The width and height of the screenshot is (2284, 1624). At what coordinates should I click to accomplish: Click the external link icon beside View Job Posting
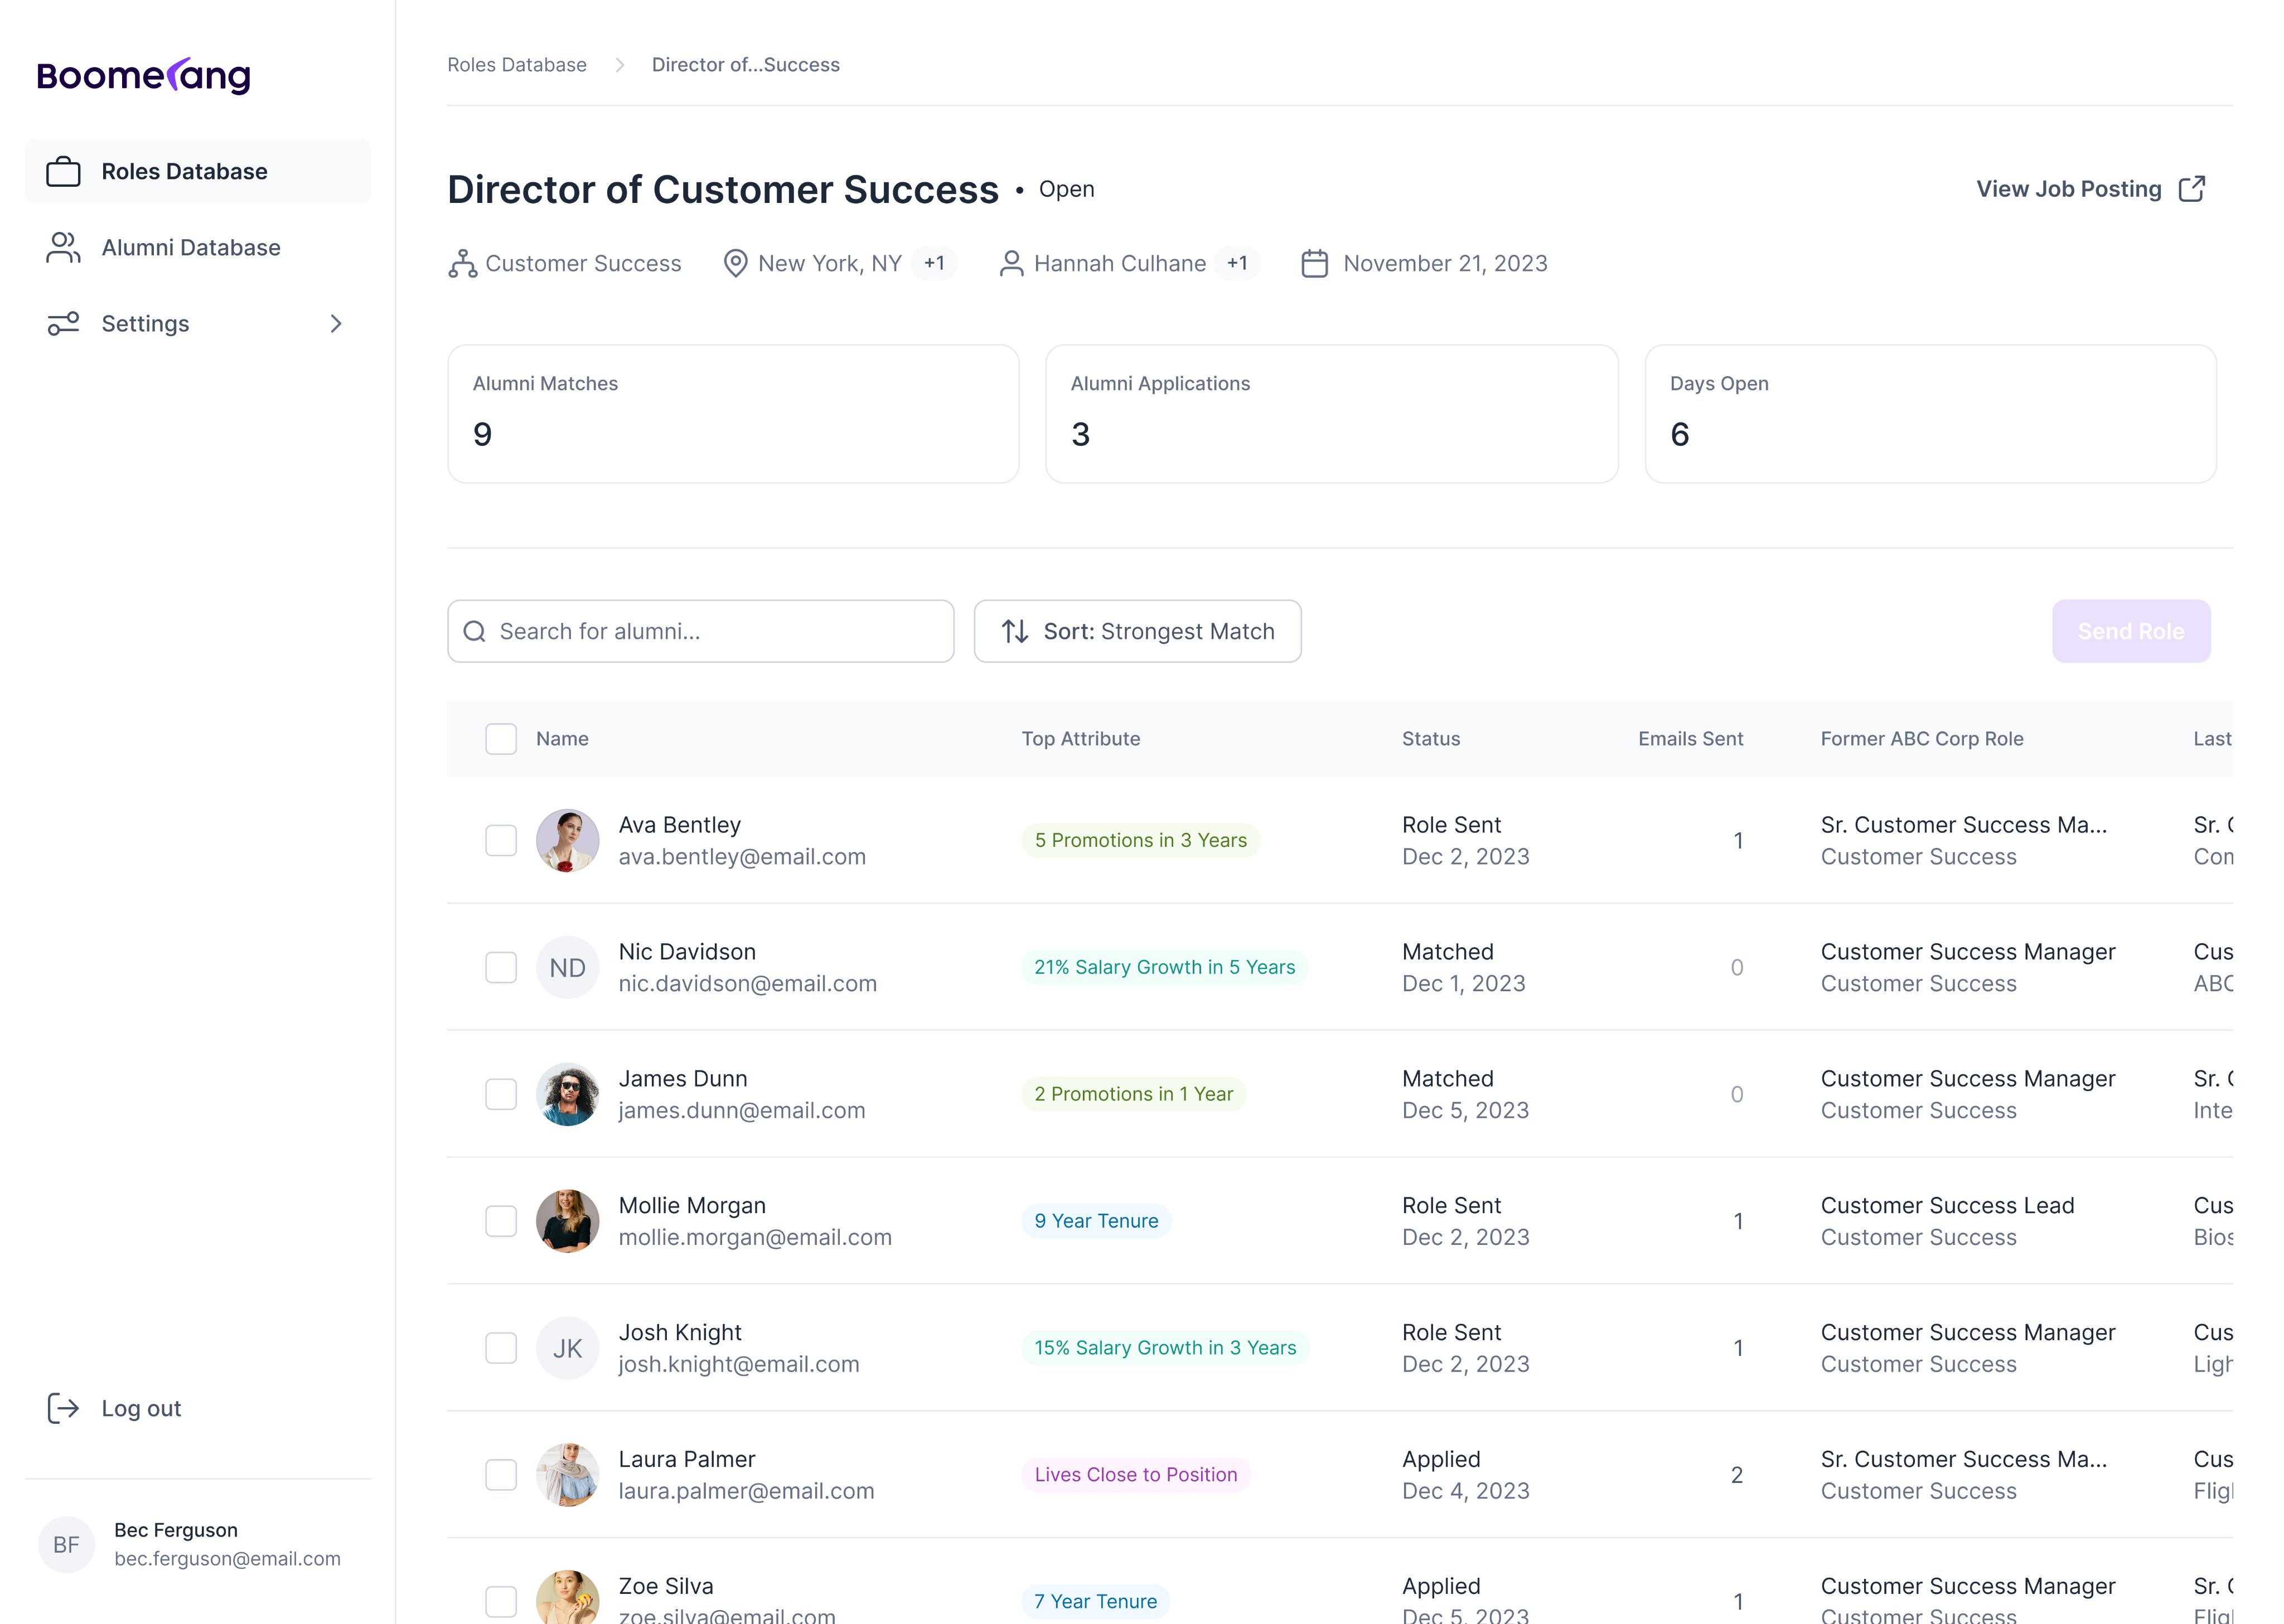tap(2191, 189)
